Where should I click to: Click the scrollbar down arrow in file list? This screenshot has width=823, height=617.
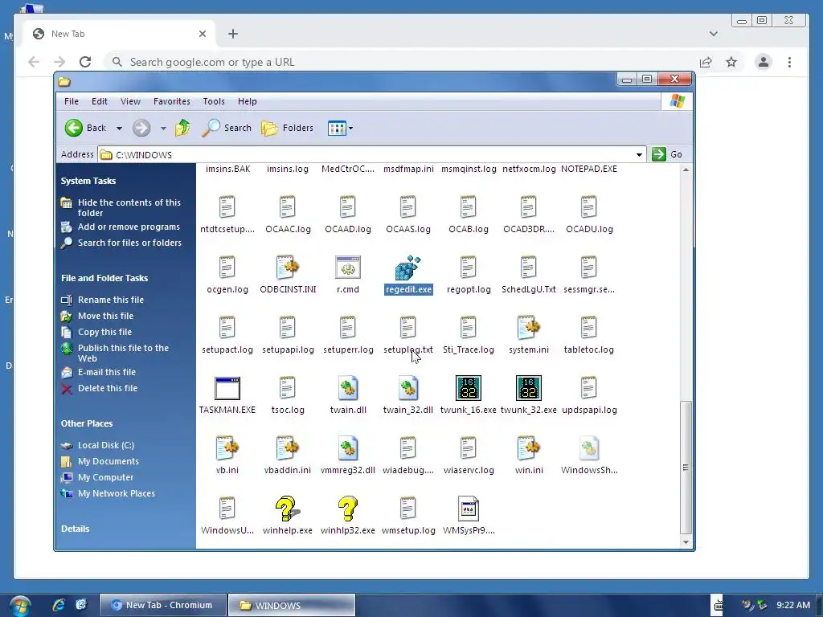[x=686, y=542]
